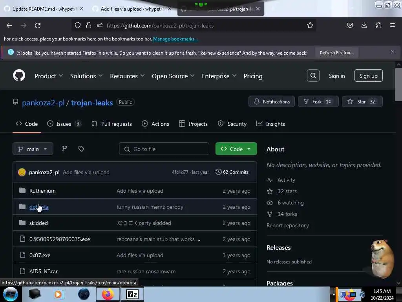Open the AIDS_NT.rar file

(43, 271)
